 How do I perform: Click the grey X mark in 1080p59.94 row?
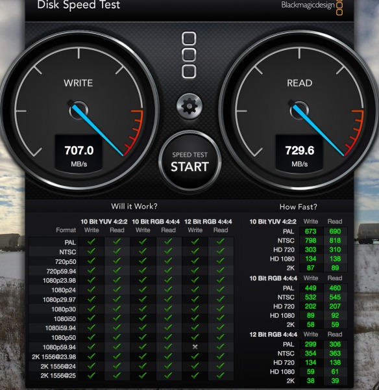pyautogui.click(x=195, y=346)
